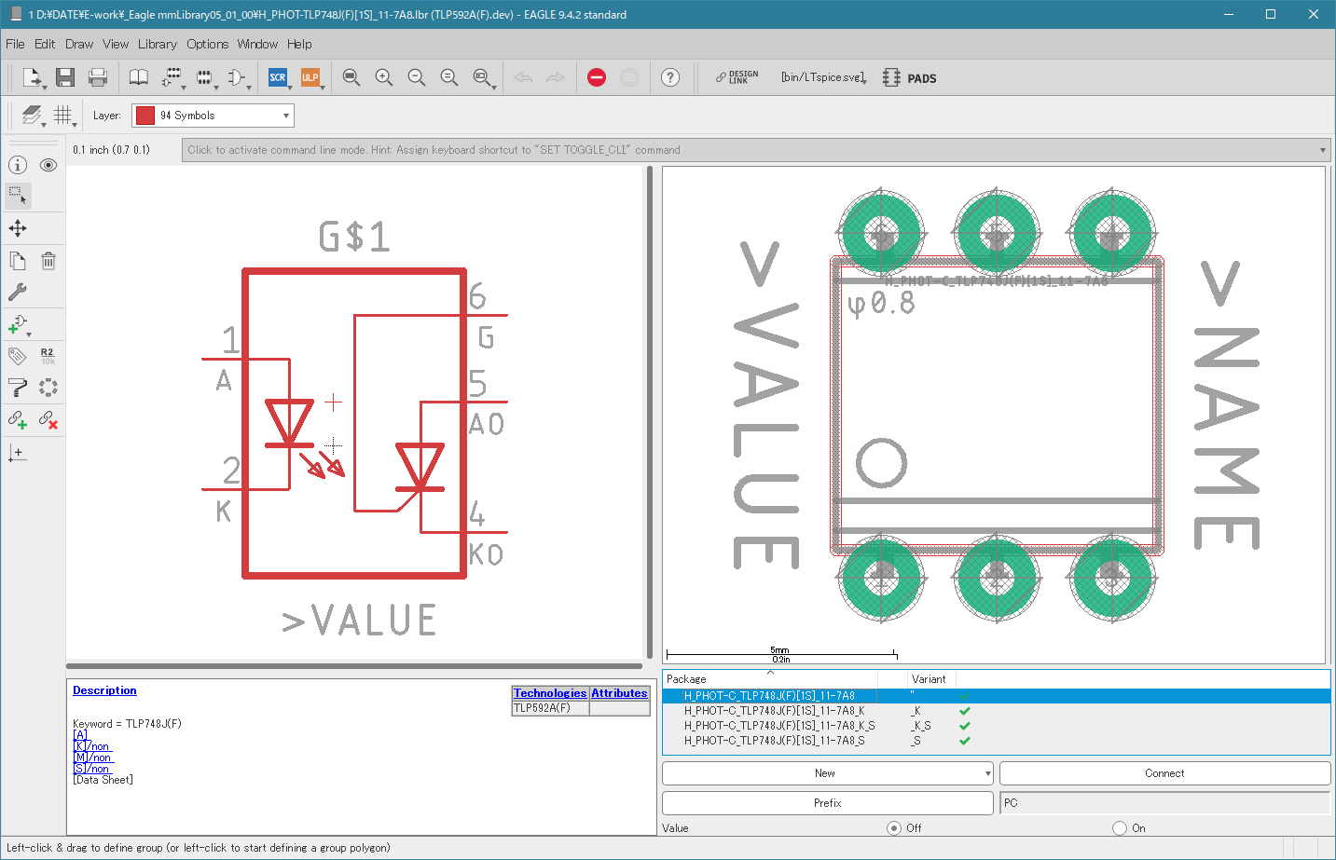Select package row ending in 11-7A8_K_S
The image size is (1336, 860).
(x=996, y=726)
